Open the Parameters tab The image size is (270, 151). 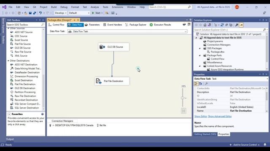92,25
